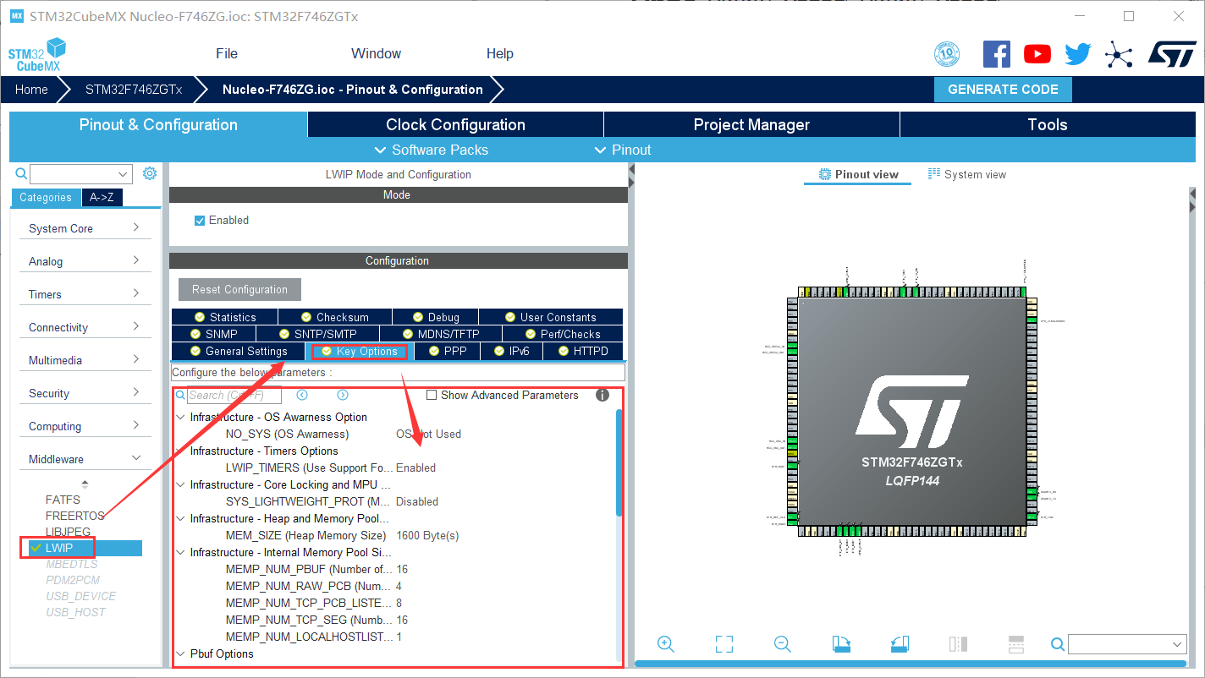Switch to System view
Viewport: 1205px width, 678px height.
pyautogui.click(x=967, y=174)
